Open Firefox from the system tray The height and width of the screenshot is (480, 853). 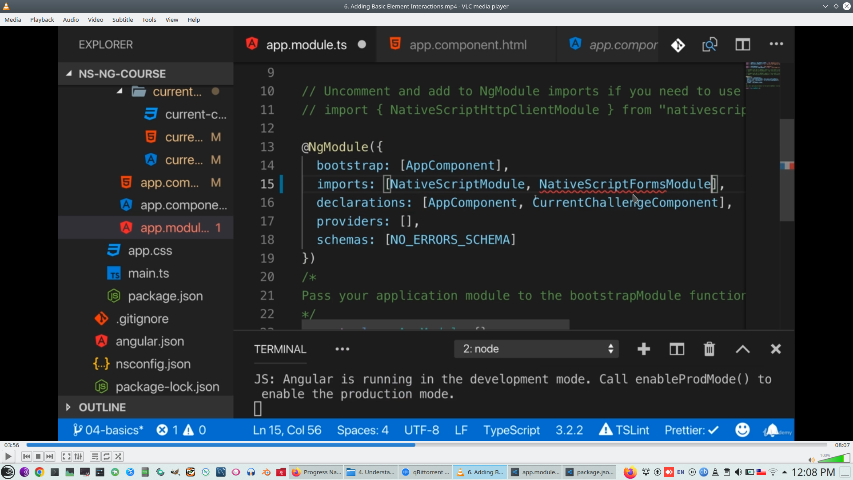coord(630,472)
